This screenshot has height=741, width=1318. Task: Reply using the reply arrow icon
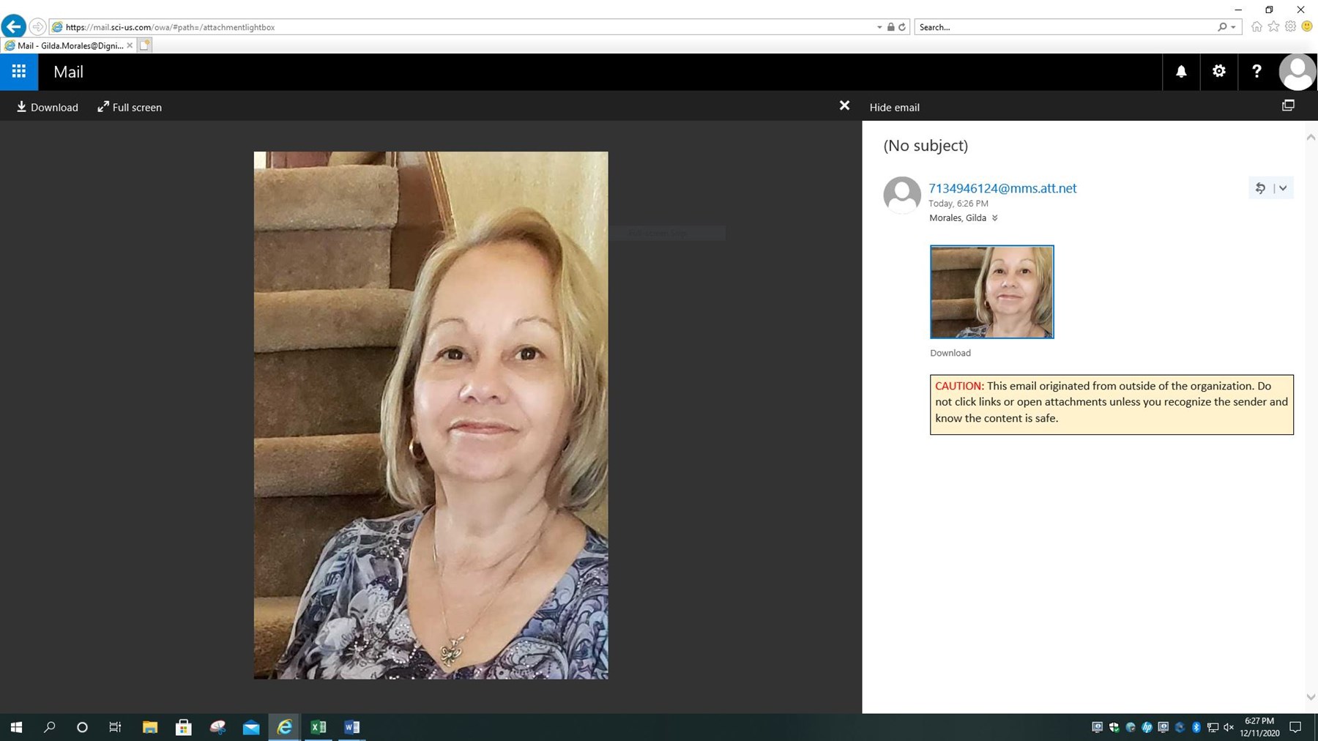(1260, 188)
